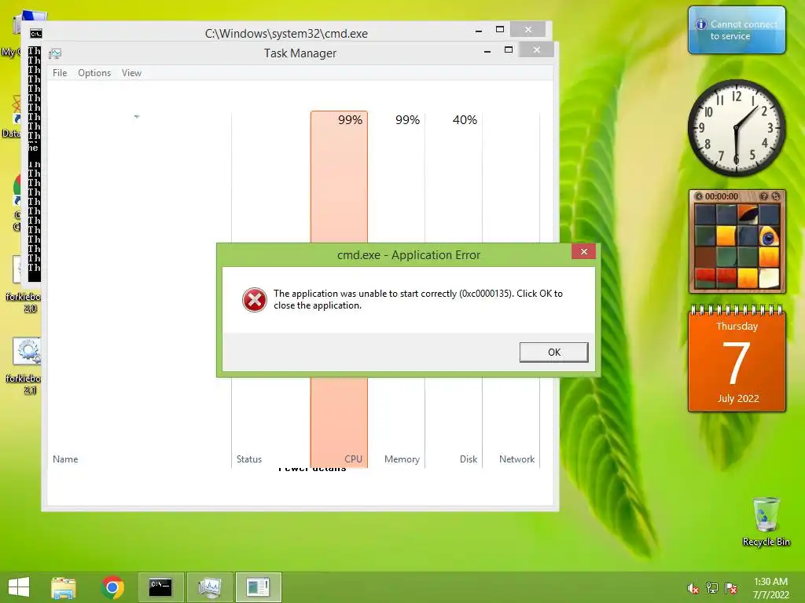
Task: Open the Windows Start button
Action: 19,587
